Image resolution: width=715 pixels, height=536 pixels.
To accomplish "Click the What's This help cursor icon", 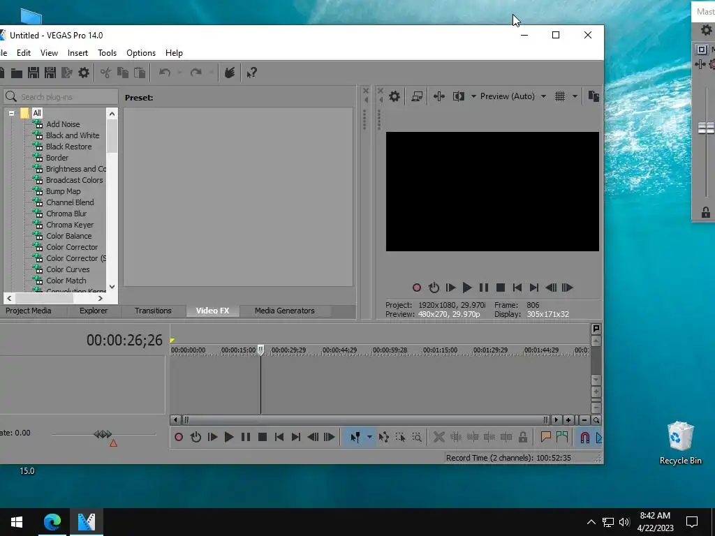I will coord(251,73).
